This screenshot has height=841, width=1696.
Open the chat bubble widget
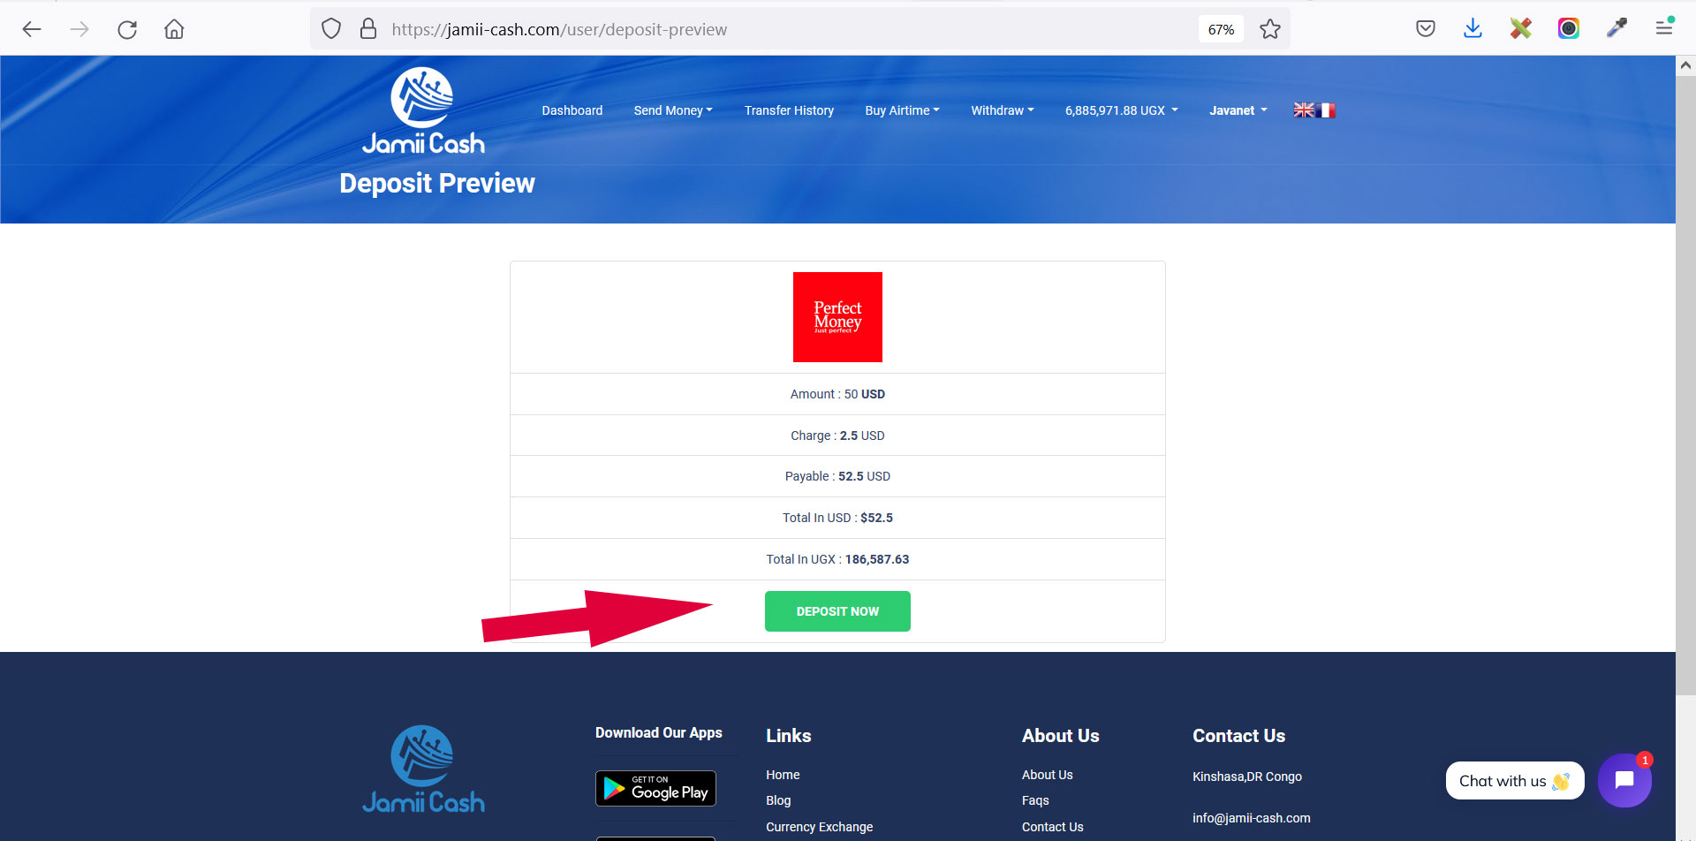[1624, 780]
